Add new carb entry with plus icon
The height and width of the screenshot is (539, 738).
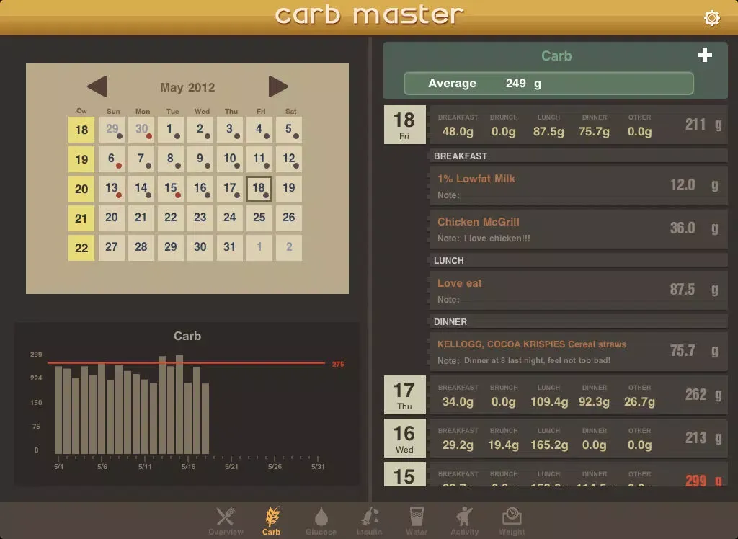705,55
